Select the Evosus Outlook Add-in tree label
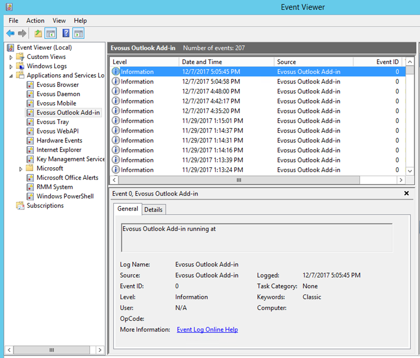 click(x=68, y=112)
